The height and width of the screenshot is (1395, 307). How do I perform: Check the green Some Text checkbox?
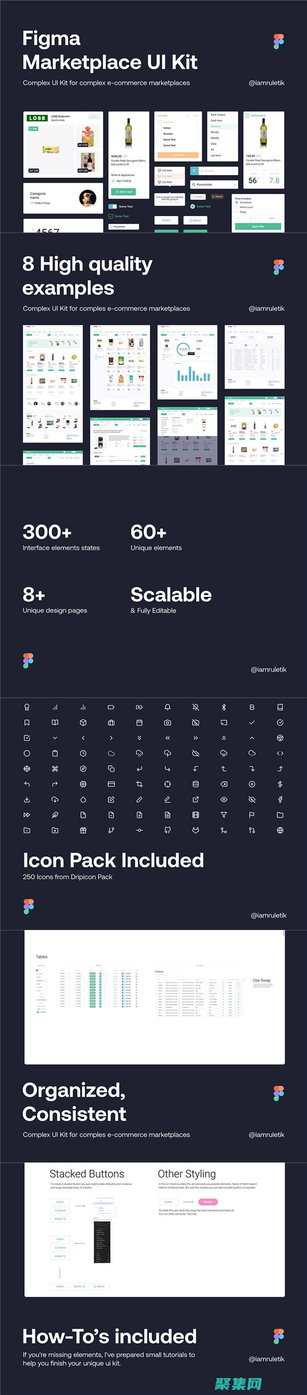pos(111,216)
